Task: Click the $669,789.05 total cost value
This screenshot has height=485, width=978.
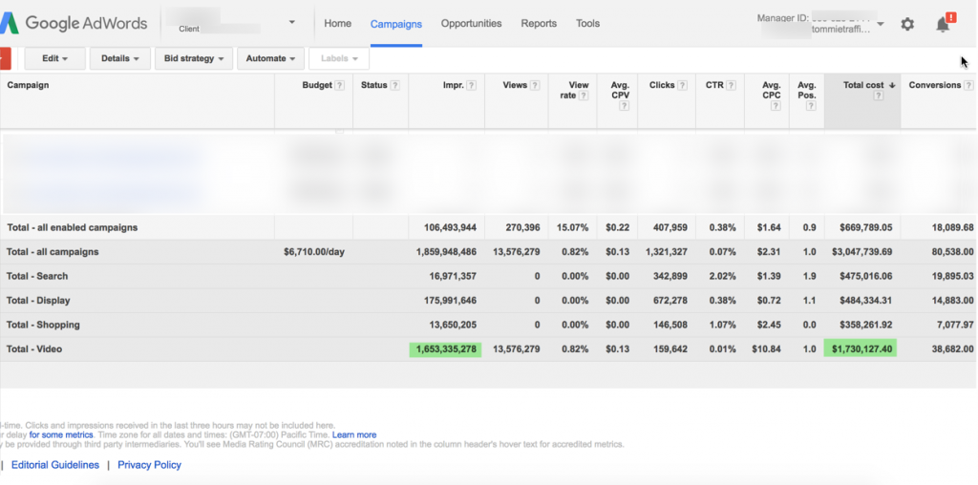Action: click(865, 227)
